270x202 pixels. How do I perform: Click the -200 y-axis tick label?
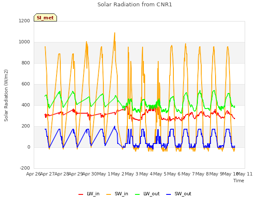coord(25,168)
